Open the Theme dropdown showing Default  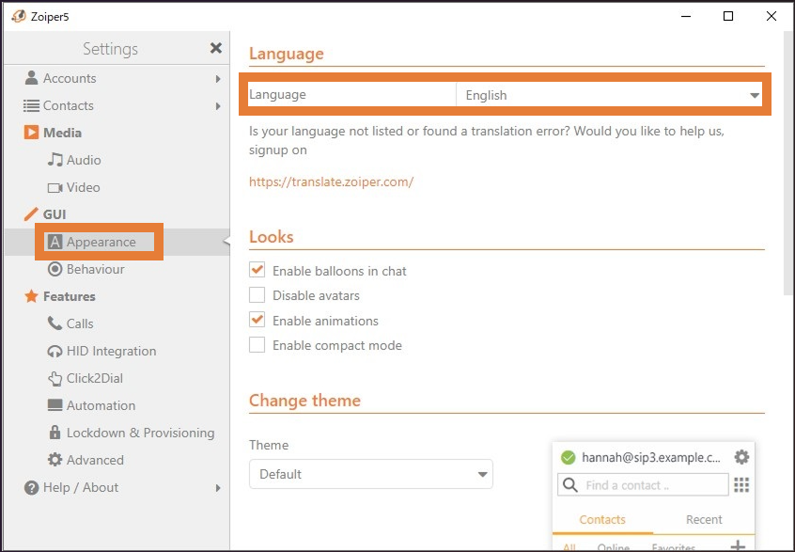click(x=370, y=474)
